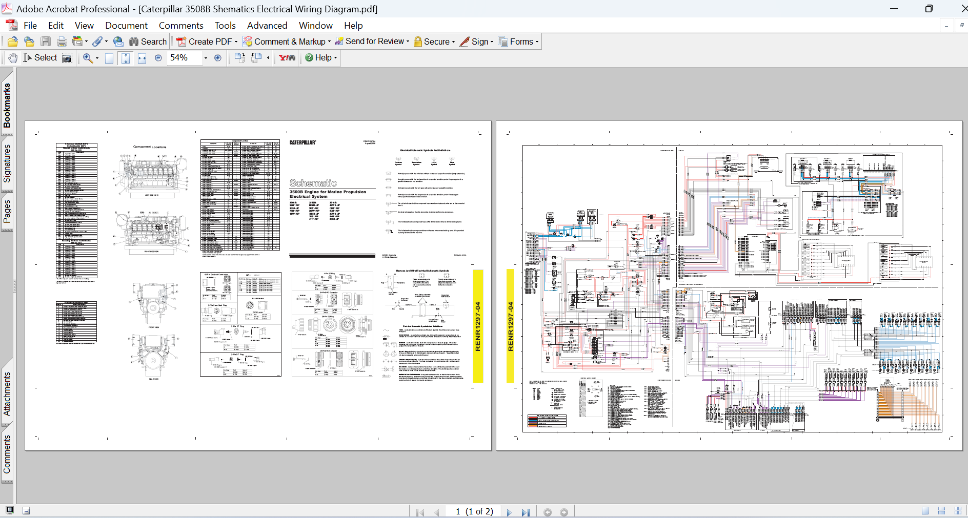Go to the first page
The width and height of the screenshot is (968, 518).
point(420,512)
